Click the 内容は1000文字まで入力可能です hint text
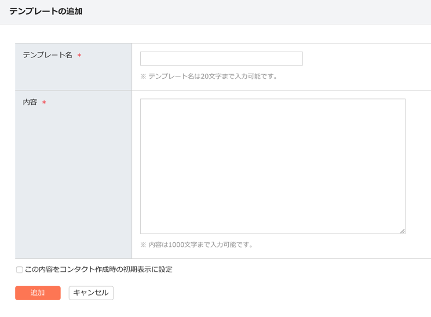This screenshot has width=431, height=317. pyautogui.click(x=201, y=245)
